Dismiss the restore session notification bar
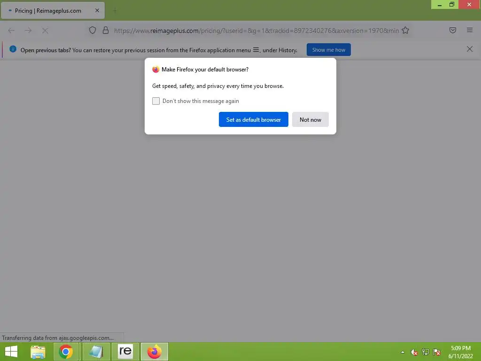This screenshot has height=361, width=481. (x=470, y=49)
